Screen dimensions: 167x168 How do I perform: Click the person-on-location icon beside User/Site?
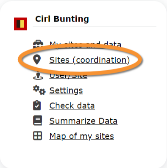tap(38, 76)
